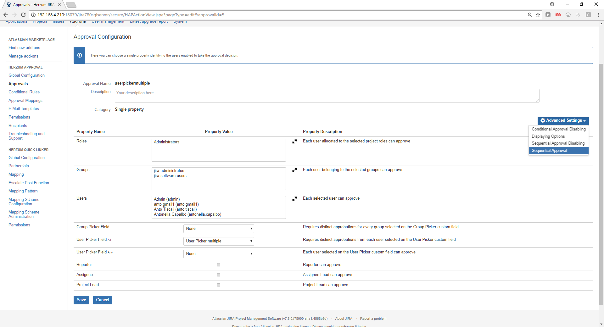The width and height of the screenshot is (604, 327).
Task: Open the Latest upgrade report tab
Action: [149, 21]
